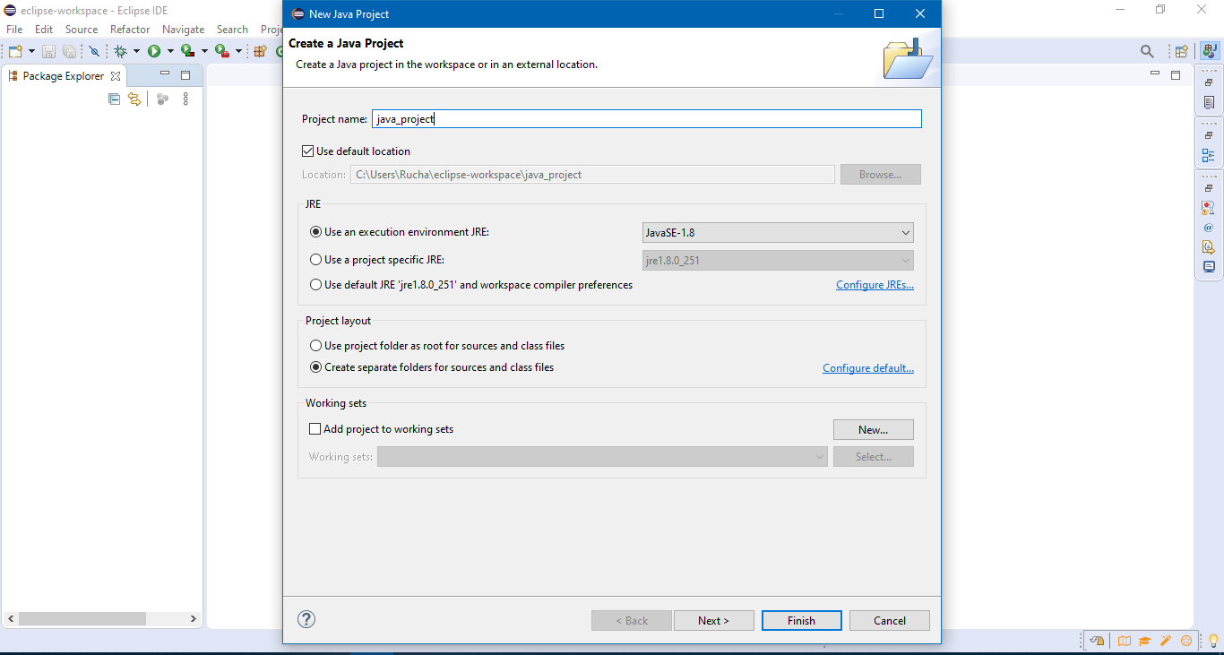Image resolution: width=1224 pixels, height=655 pixels.
Task: Open the Search icon near the top right
Action: click(x=1148, y=51)
